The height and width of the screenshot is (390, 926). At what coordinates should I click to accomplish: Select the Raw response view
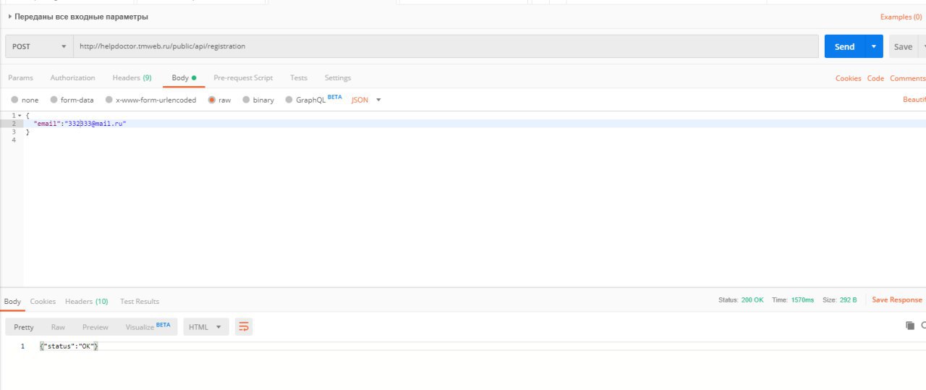pyautogui.click(x=58, y=327)
